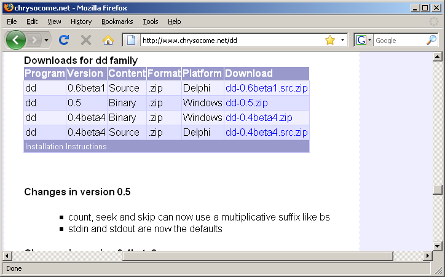The width and height of the screenshot is (445, 277).
Task: Open the Installation Instructions link
Action: click(66, 147)
